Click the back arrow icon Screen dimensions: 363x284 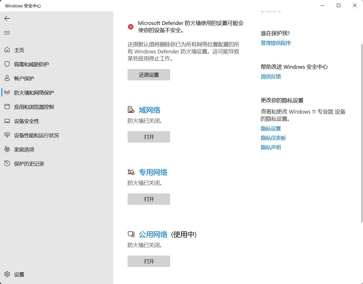[7, 18]
